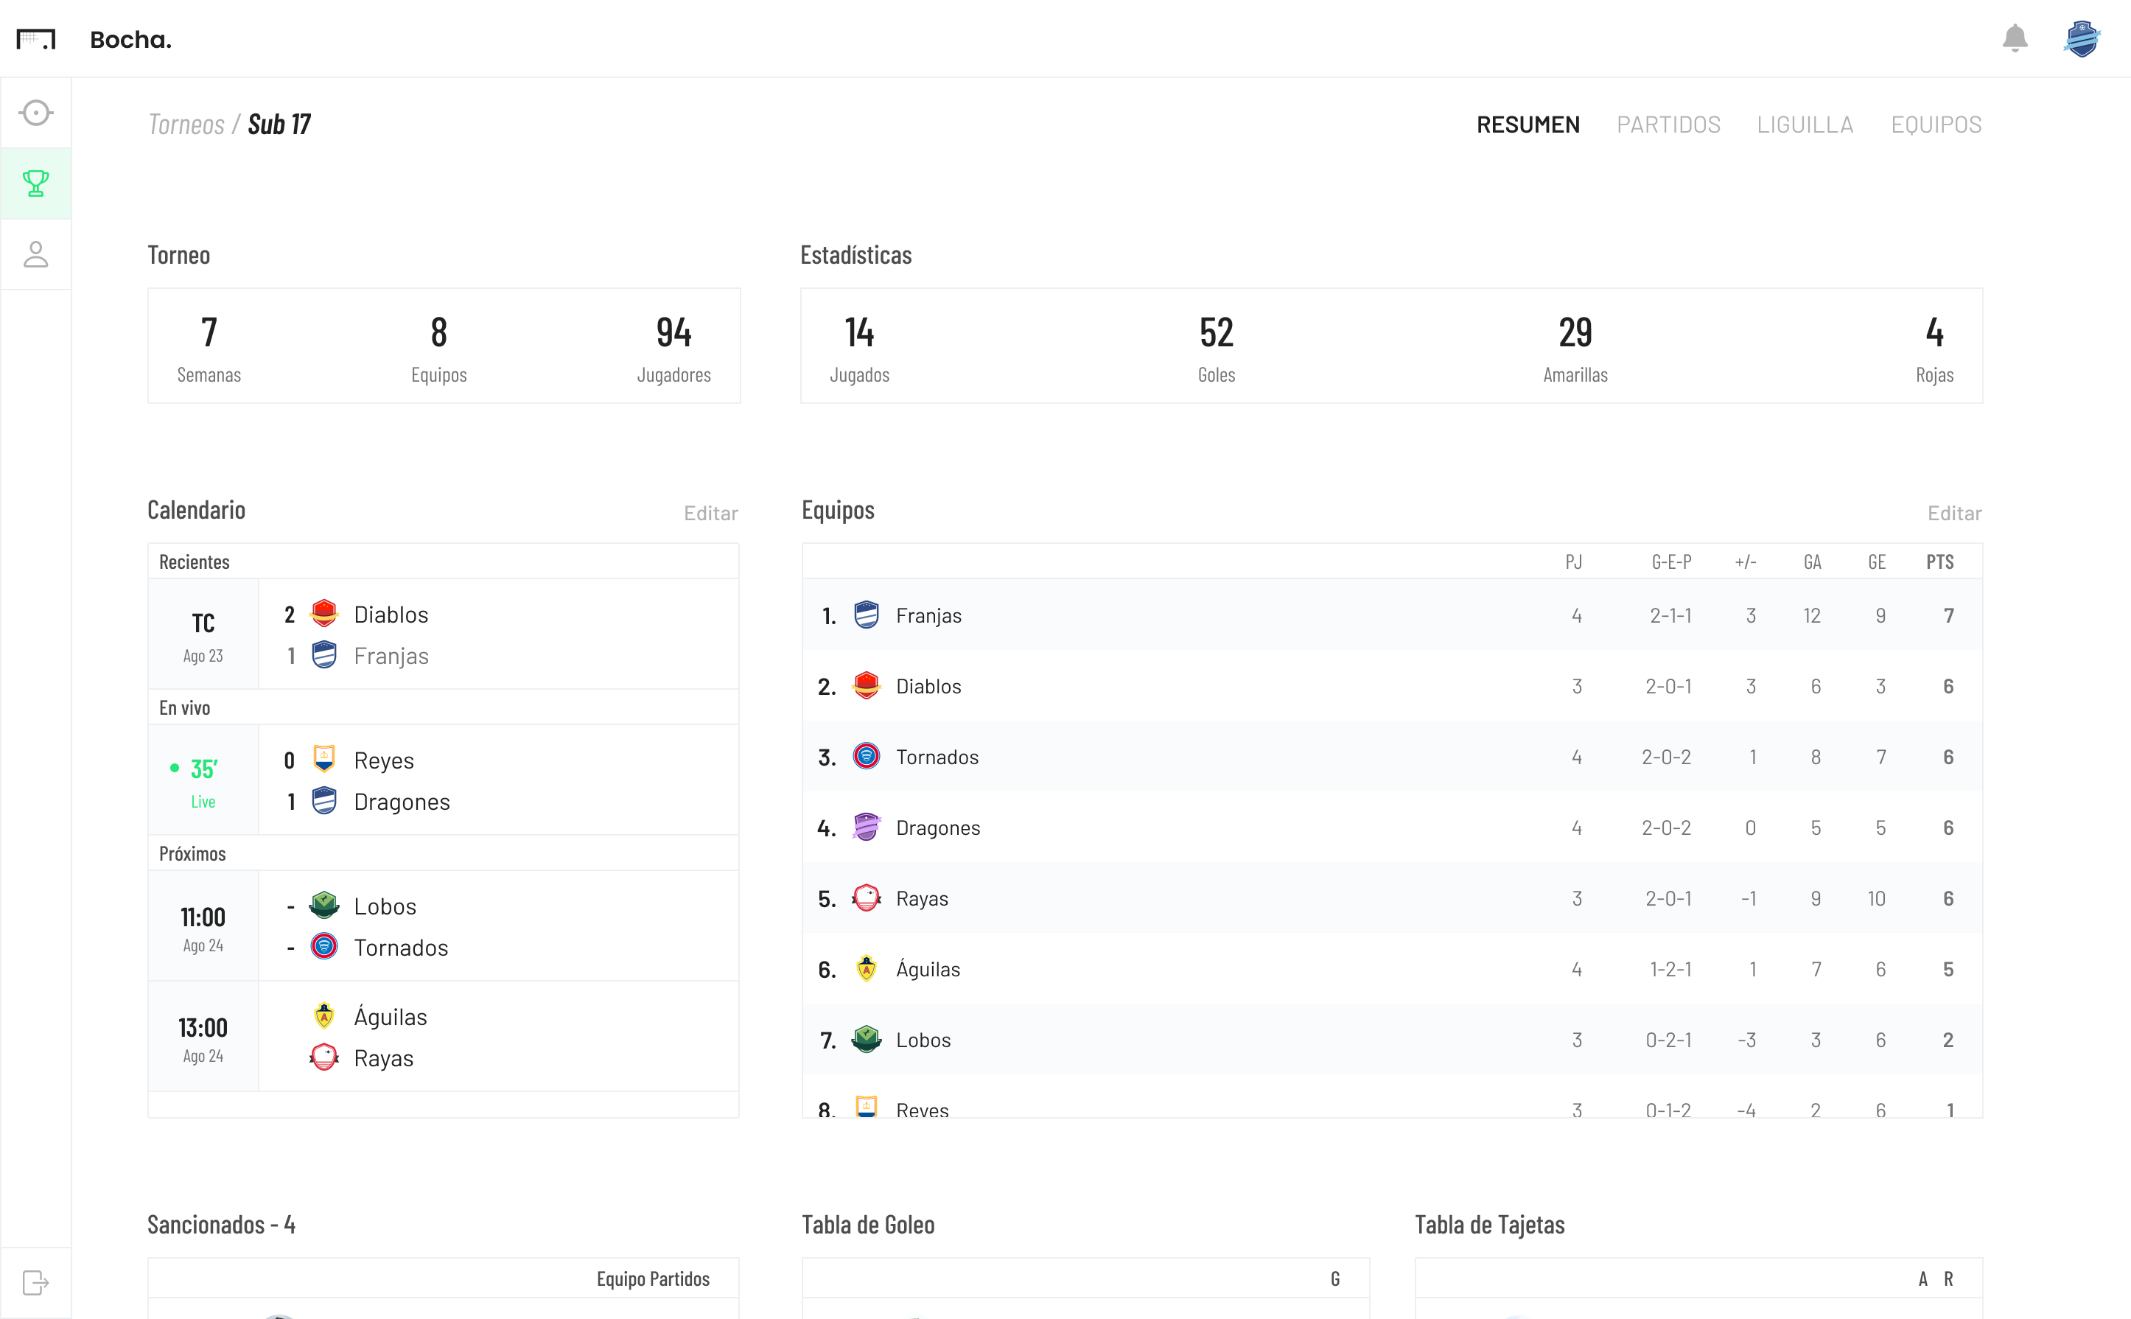Select the RESUMEN tab
This screenshot has height=1319, width=2131.
[1528, 124]
